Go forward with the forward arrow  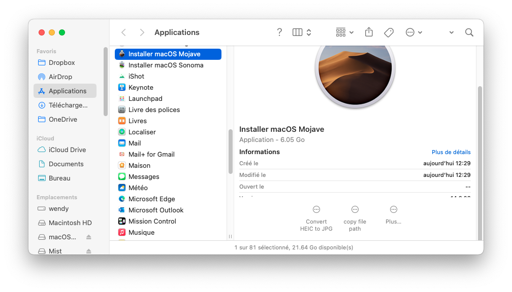(x=142, y=32)
